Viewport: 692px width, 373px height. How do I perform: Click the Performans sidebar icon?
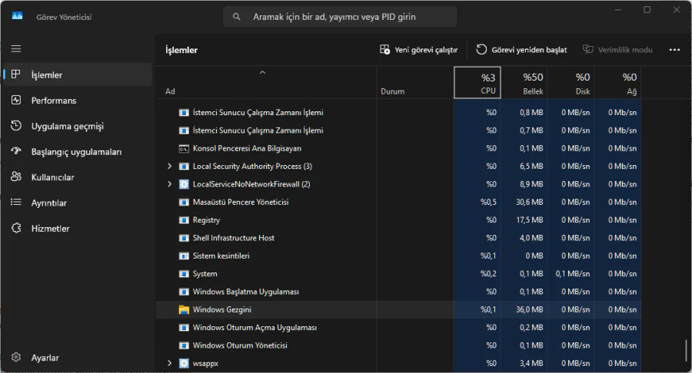tap(16, 100)
